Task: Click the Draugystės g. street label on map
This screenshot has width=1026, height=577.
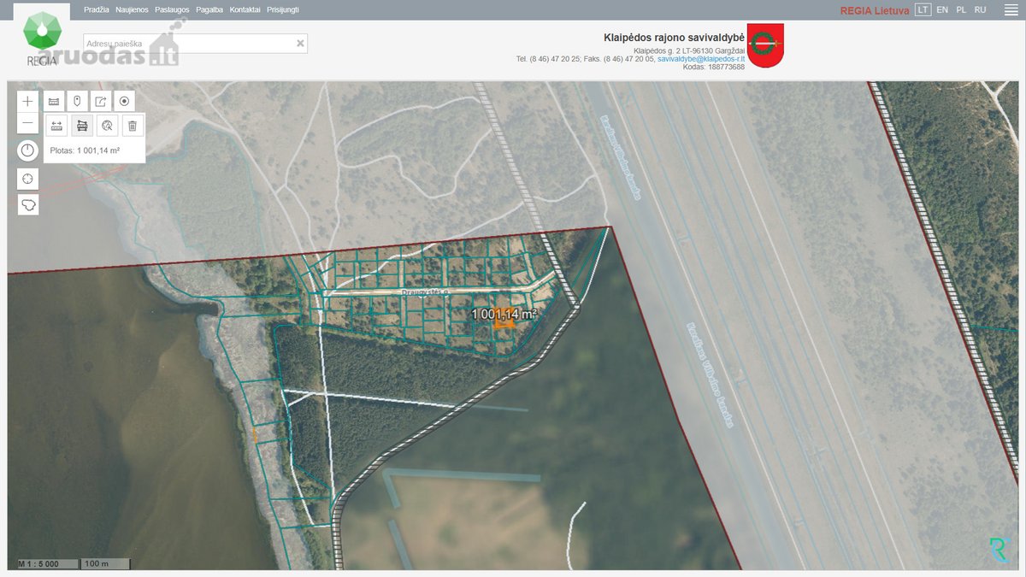Action: (425, 292)
